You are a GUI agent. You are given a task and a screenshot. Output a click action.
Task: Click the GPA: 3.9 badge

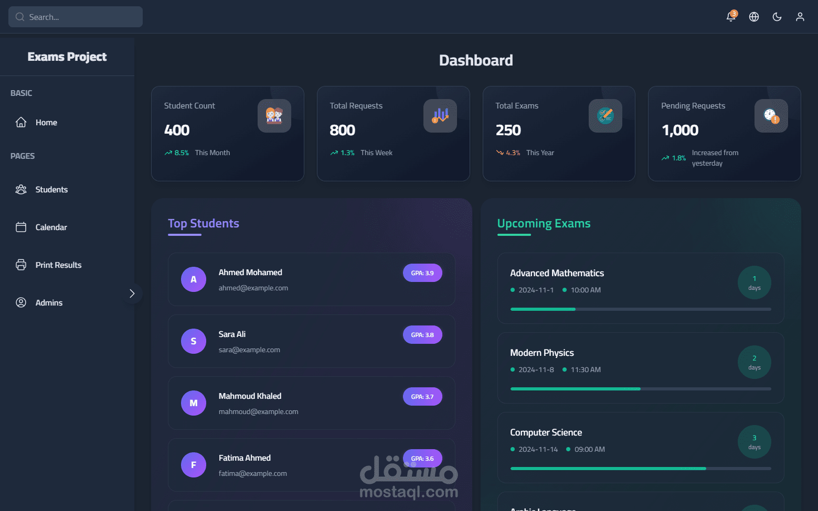[422, 273]
